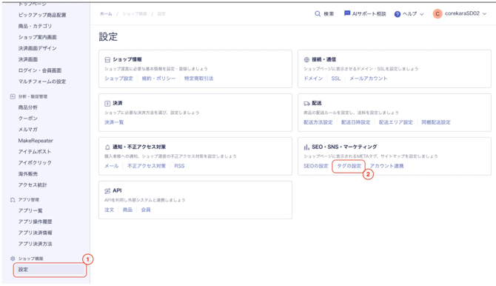Screen dimensions: 496x286
Task: Open ドメイン link
Action: pyautogui.click(x=313, y=79)
